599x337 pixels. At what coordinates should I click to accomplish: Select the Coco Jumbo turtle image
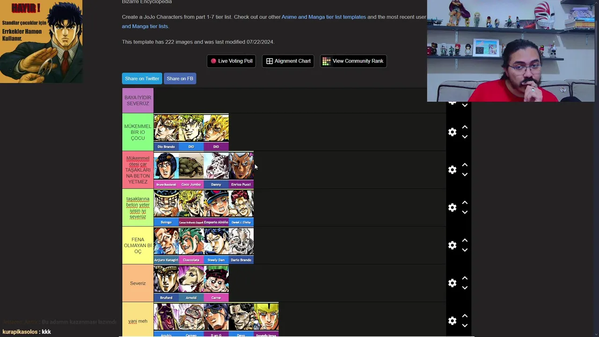[x=191, y=170]
